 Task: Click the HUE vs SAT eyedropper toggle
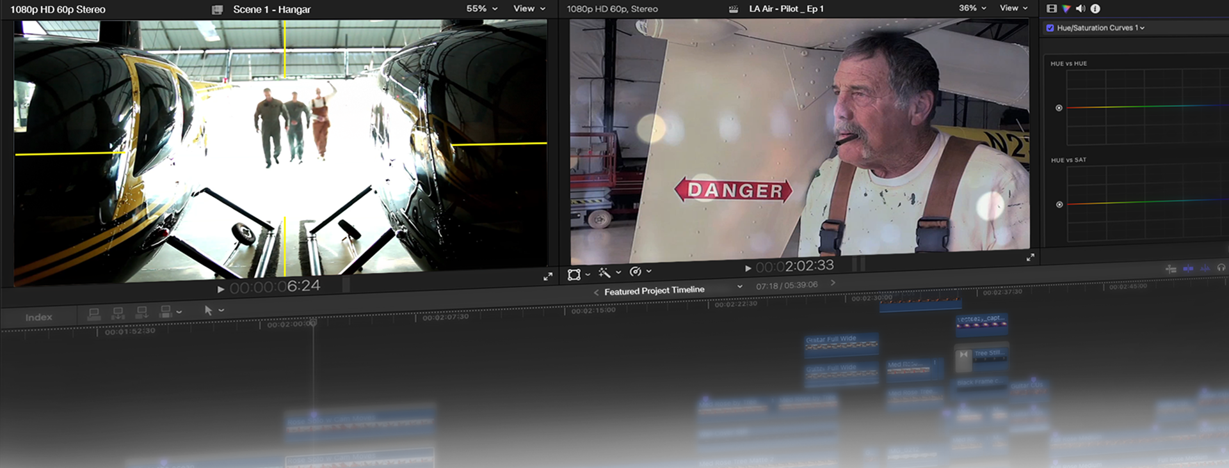pos(1059,205)
